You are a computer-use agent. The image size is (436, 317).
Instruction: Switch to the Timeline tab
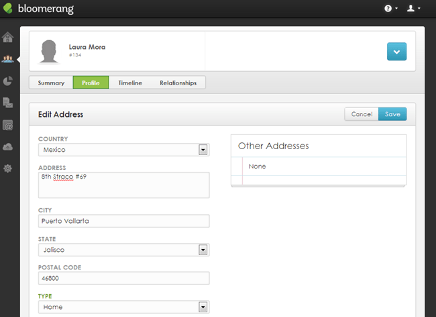pyautogui.click(x=130, y=83)
